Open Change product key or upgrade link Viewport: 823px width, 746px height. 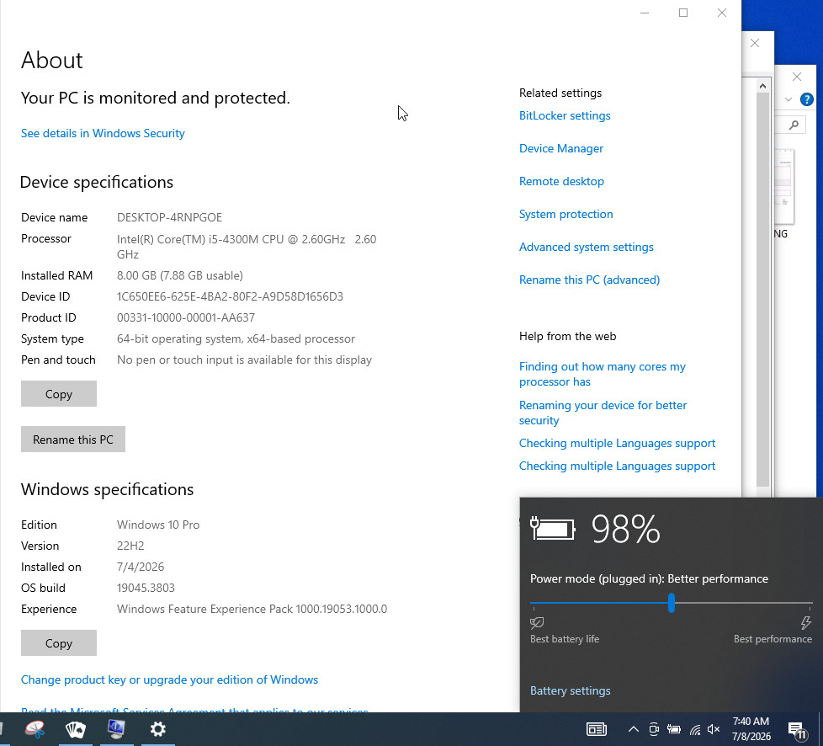tap(169, 679)
